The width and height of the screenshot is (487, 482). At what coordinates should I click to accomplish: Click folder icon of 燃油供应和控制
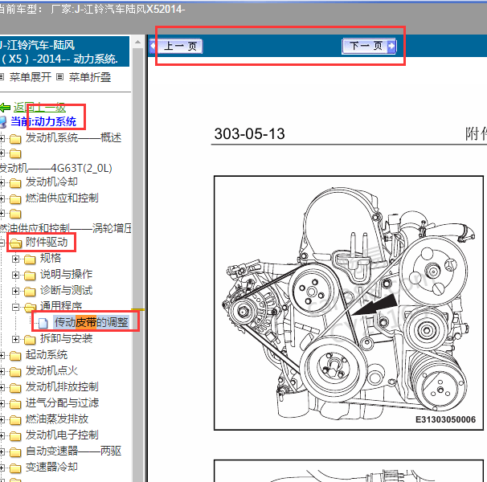coord(15,198)
